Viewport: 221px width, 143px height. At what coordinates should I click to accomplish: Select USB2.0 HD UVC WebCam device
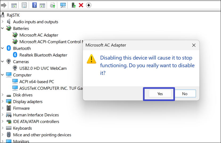click(43, 68)
